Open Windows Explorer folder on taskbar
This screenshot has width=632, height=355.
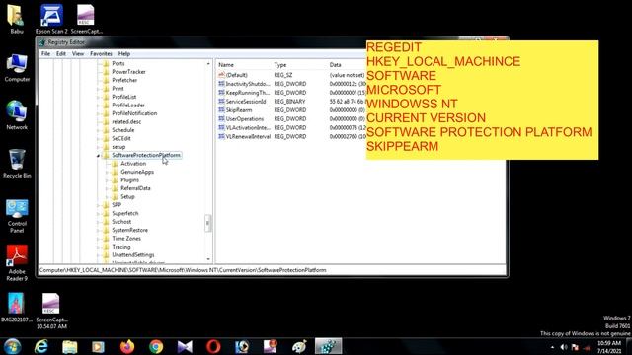point(70,346)
